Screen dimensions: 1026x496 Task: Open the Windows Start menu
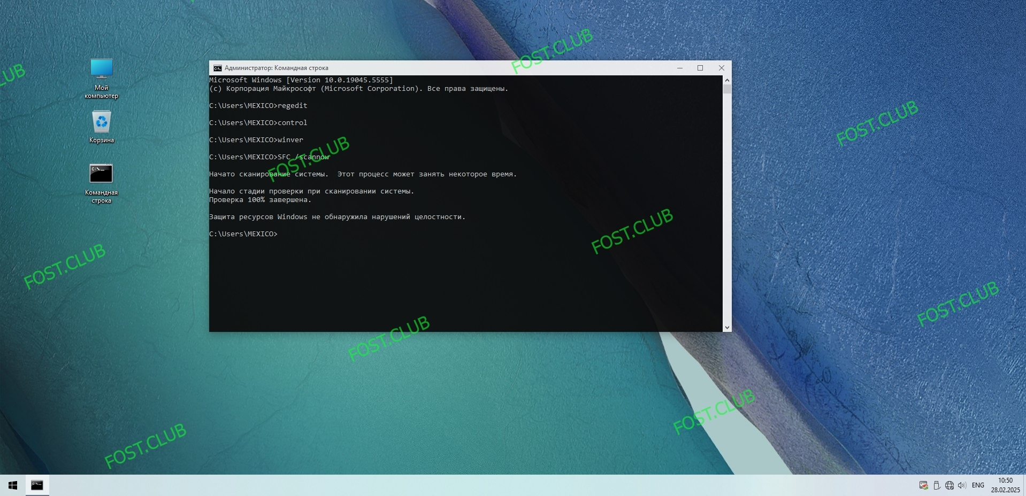(13, 485)
